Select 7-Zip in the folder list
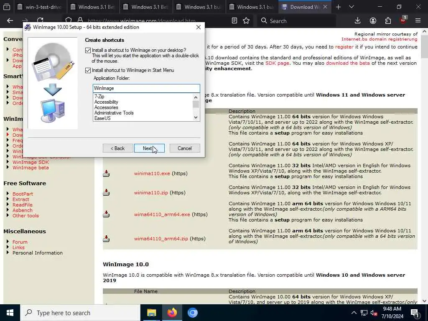The image size is (428, 321). point(99,97)
